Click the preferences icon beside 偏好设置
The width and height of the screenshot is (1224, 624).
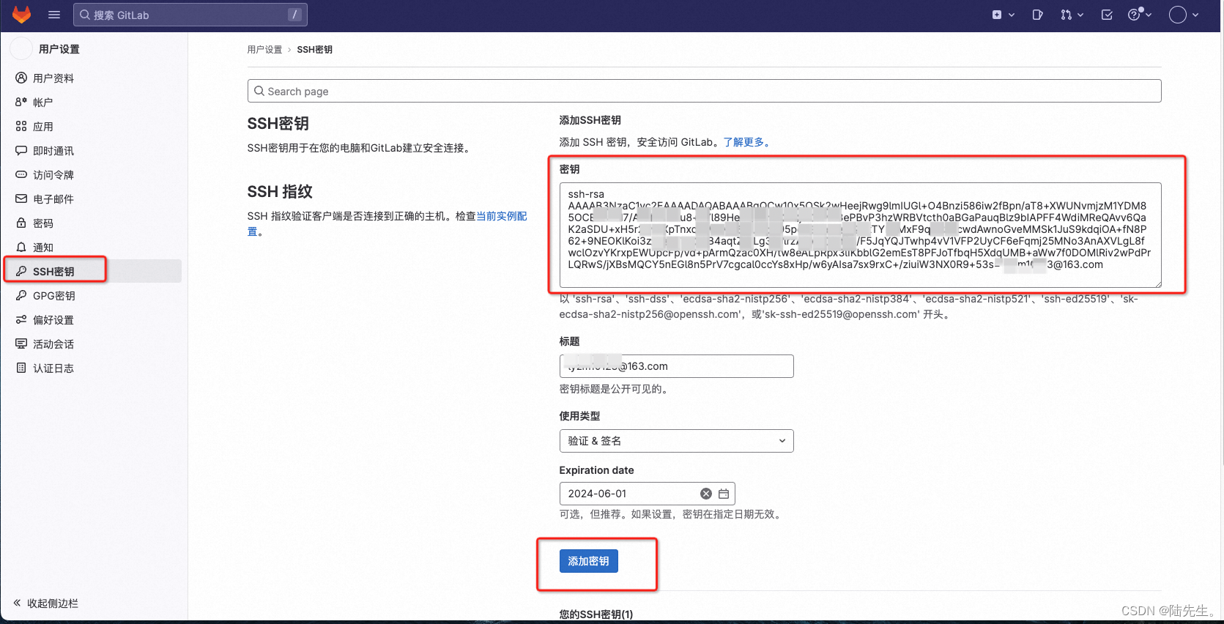pyautogui.click(x=21, y=319)
